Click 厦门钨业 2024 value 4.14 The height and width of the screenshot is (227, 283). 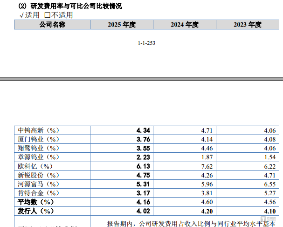point(207,139)
